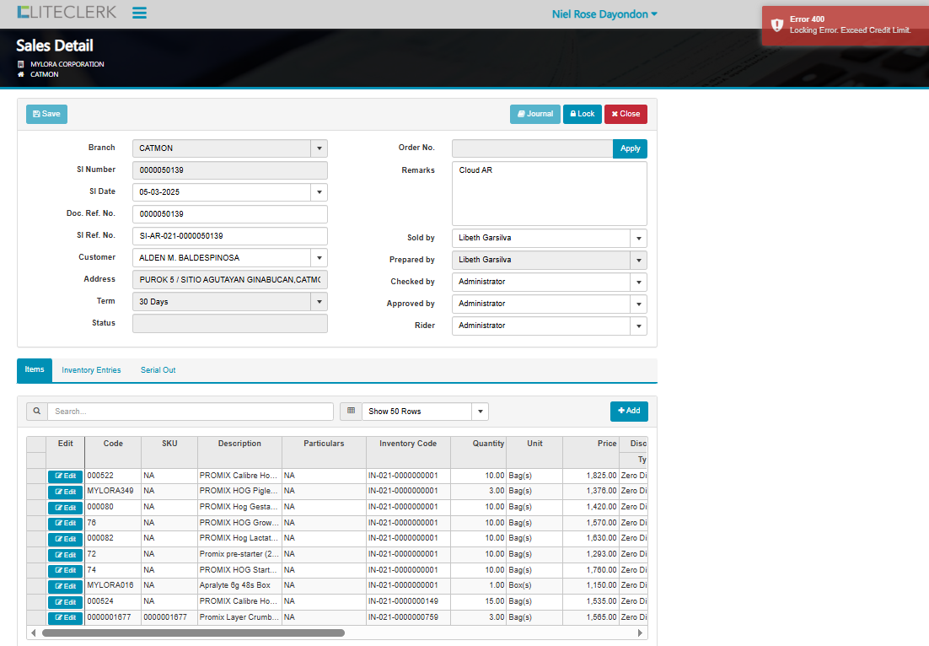Click the Lock button
The height and width of the screenshot is (646, 929).
click(580, 115)
